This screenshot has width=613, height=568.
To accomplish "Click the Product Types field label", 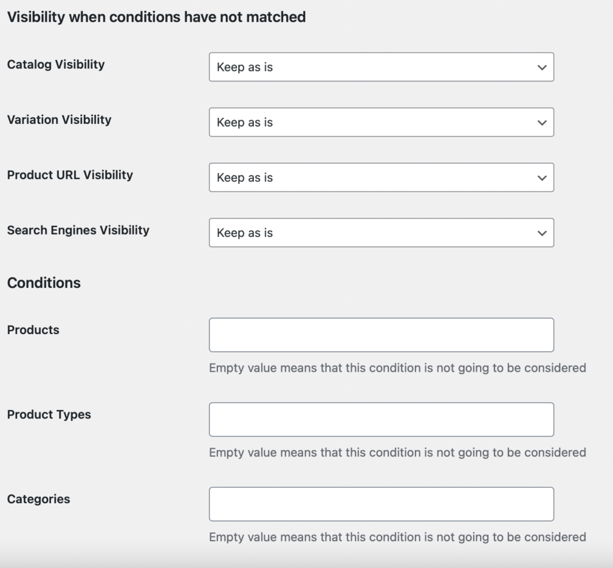I will pos(49,414).
